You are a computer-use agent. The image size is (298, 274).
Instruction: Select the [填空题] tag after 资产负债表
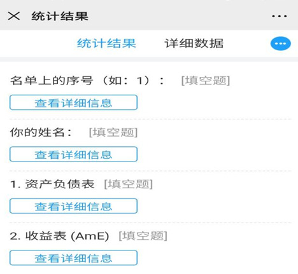128,184
